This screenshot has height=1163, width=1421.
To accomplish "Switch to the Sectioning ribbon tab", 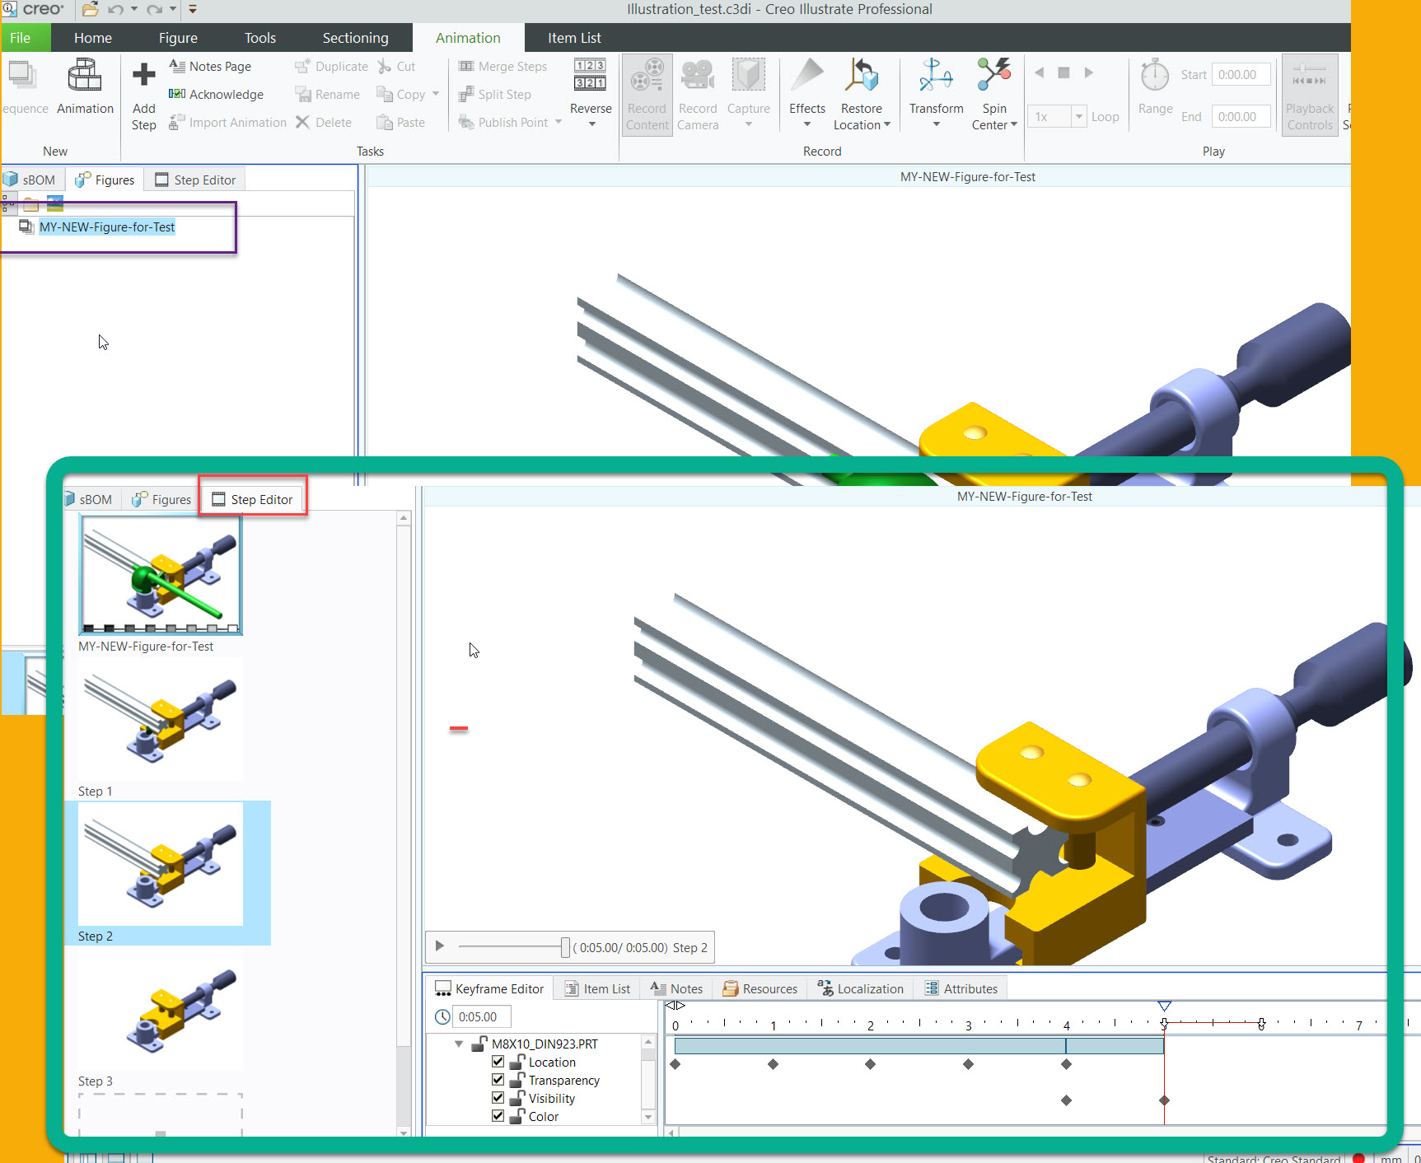I will 355,38.
